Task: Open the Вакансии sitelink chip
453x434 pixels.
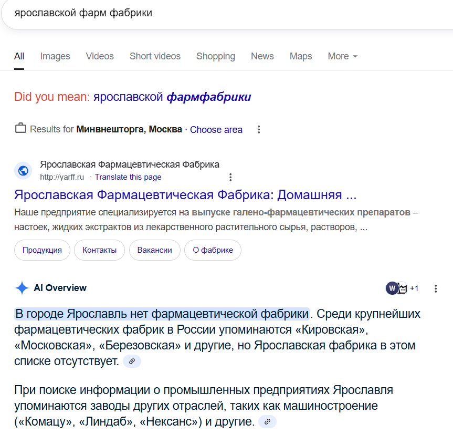Action: [x=154, y=250]
